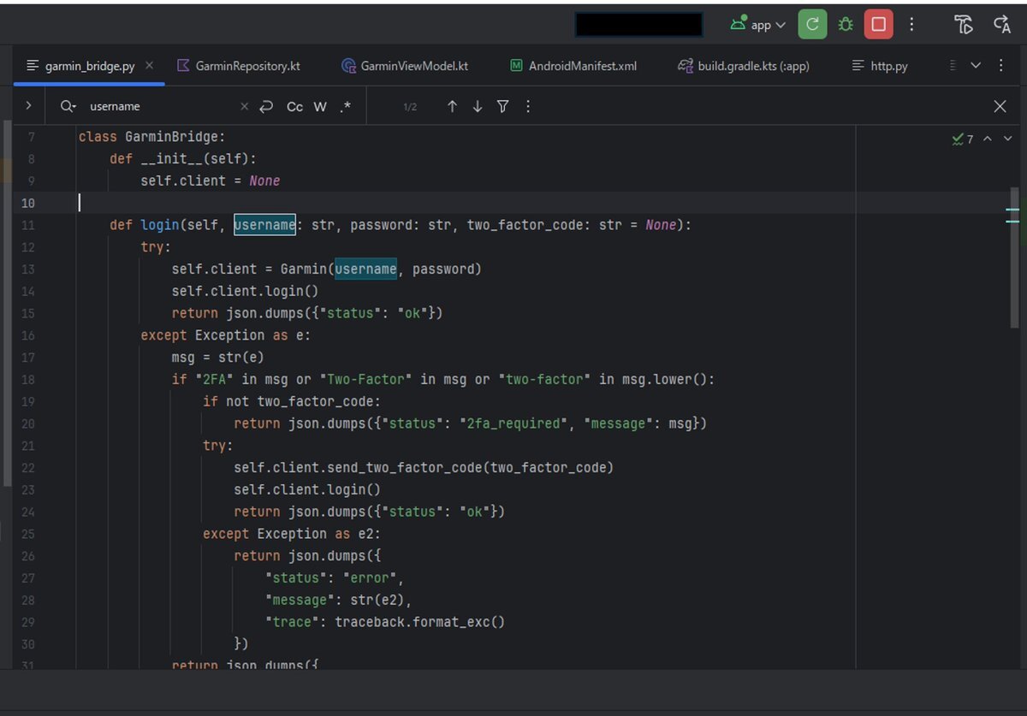
Task: Clear the username search text
Action: [244, 107]
